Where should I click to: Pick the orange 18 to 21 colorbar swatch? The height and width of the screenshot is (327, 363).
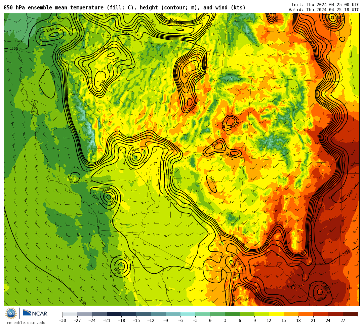(x=306, y=314)
